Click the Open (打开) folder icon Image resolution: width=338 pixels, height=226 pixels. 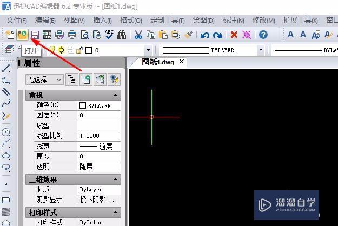tap(22, 35)
